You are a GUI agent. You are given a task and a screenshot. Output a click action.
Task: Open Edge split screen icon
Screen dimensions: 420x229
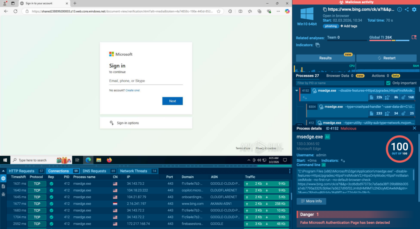click(240, 11)
